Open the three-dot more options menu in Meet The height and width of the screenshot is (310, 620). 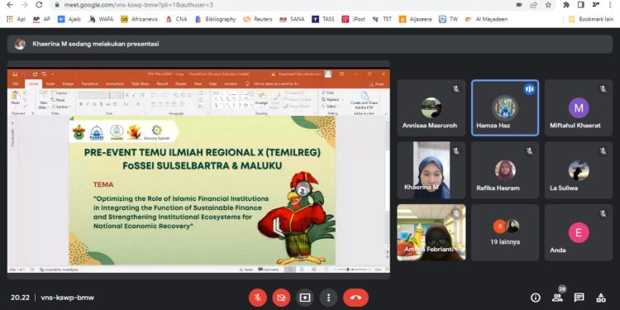point(328,298)
